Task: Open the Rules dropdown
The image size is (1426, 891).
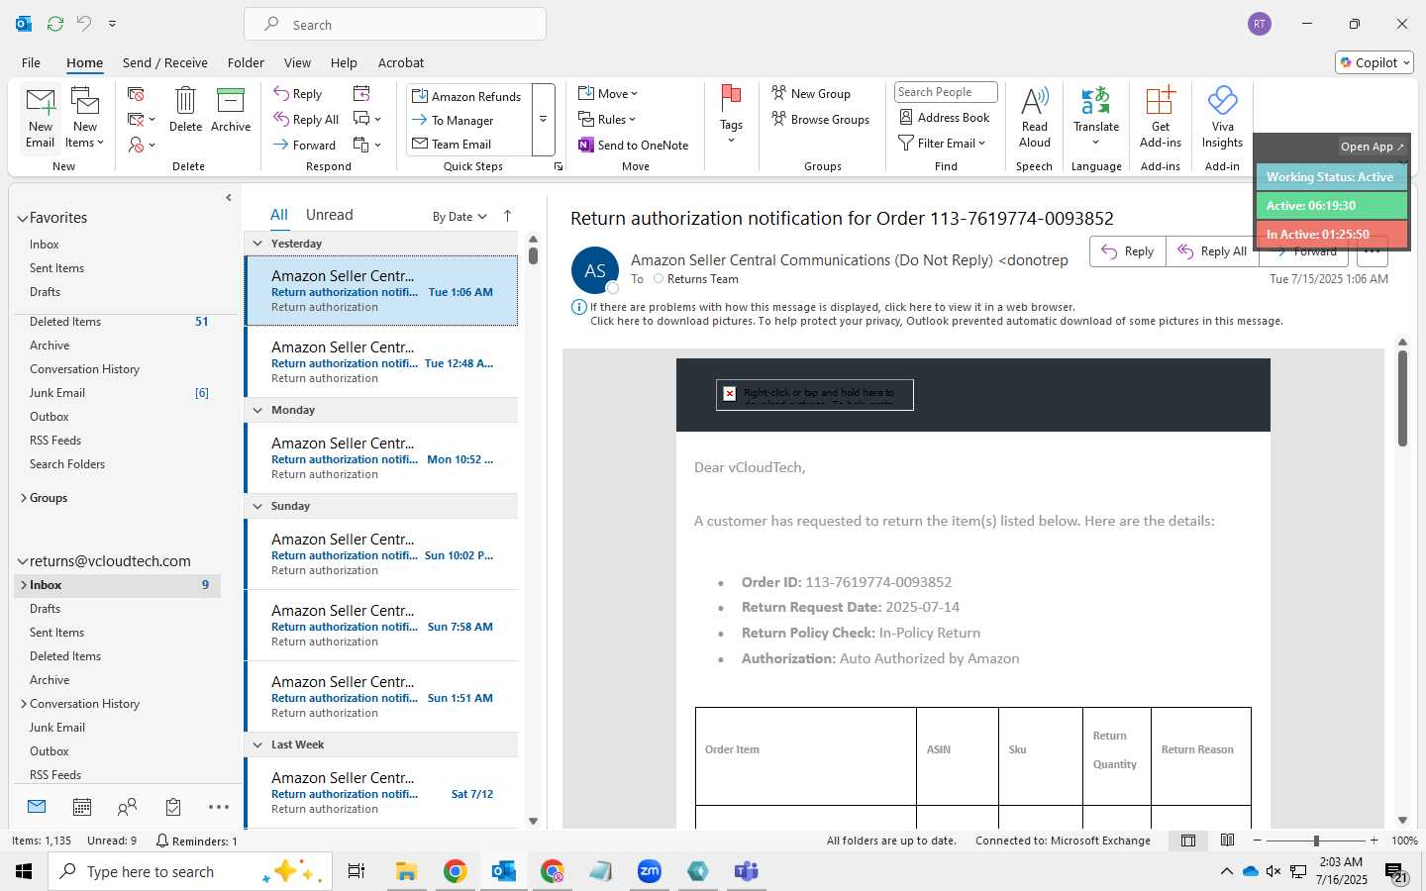Action: (x=607, y=119)
